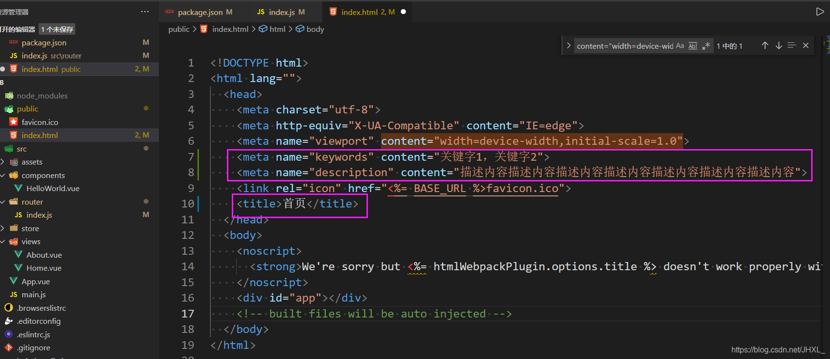Click the <title> tag text on line 10
This screenshot has height=359, width=830.
[259, 204]
